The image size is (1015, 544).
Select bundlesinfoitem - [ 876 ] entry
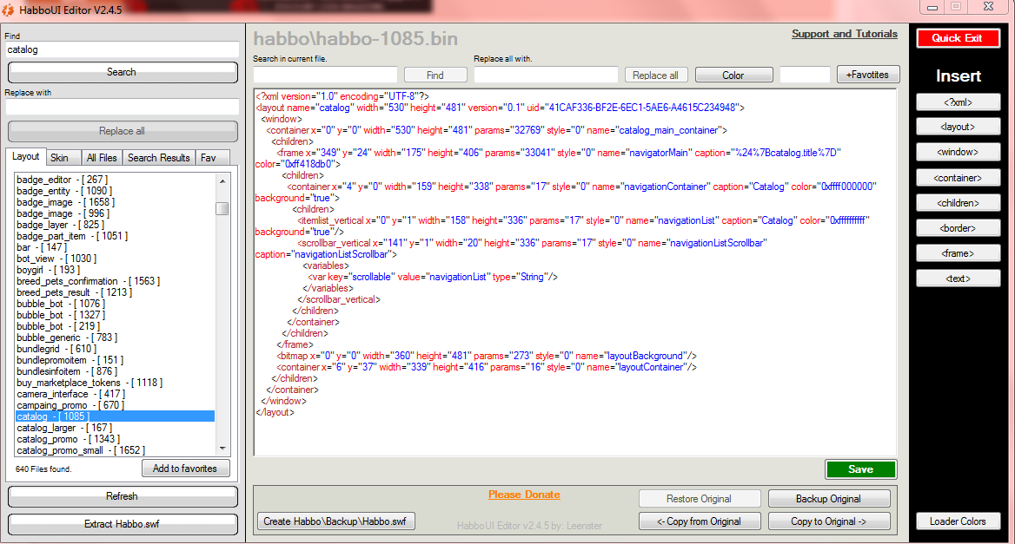coord(67,372)
